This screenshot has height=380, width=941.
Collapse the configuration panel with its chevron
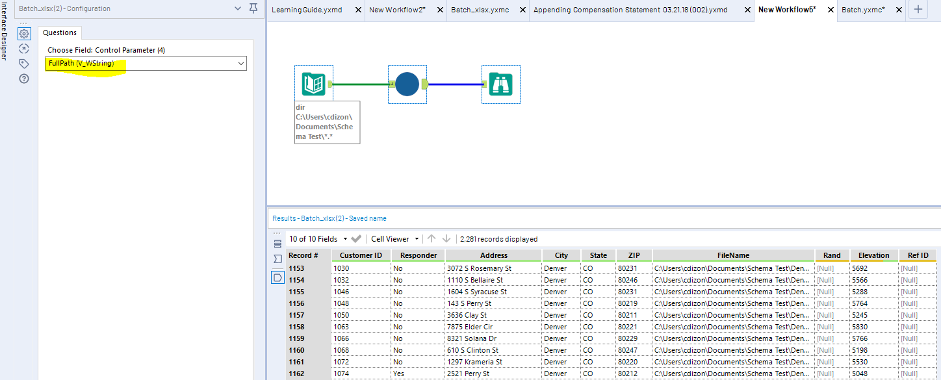coord(237,8)
